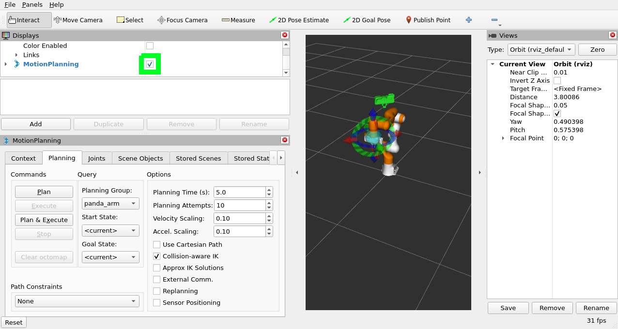Image resolution: width=618 pixels, height=329 pixels.
Task: Click the Zero view button
Action: coord(598,49)
